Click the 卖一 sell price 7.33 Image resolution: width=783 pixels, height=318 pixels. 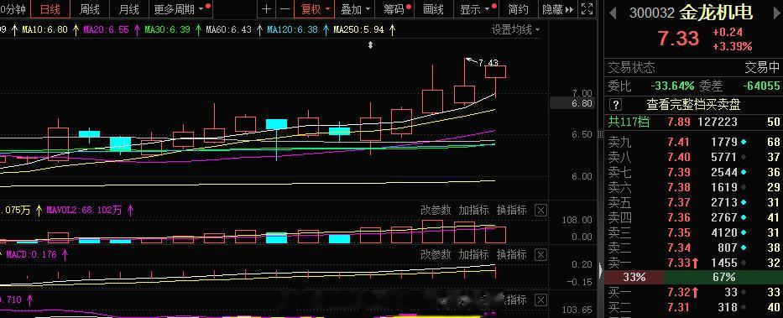pos(679,263)
